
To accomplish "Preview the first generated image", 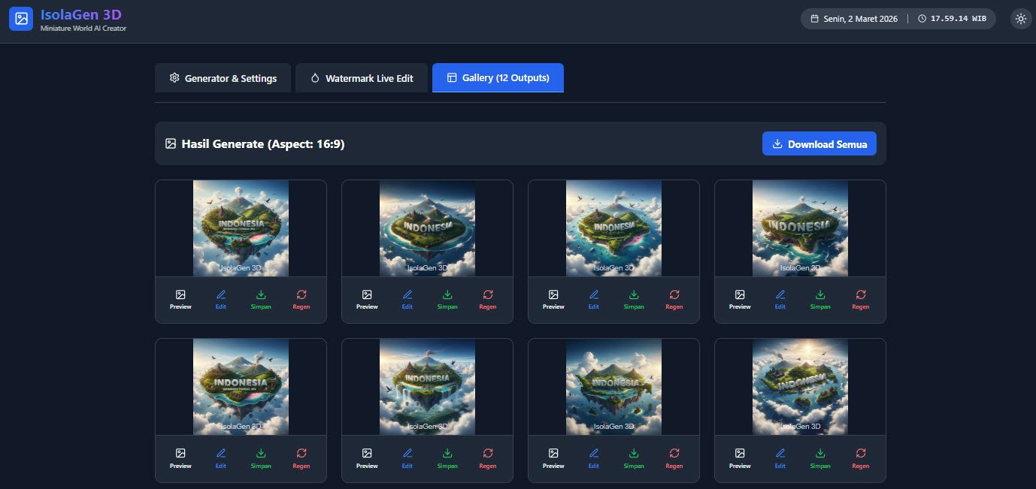I will point(180,300).
